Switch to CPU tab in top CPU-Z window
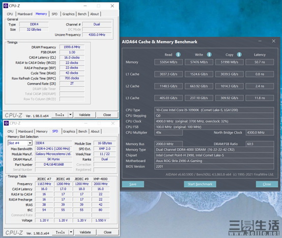 tap(10, 14)
